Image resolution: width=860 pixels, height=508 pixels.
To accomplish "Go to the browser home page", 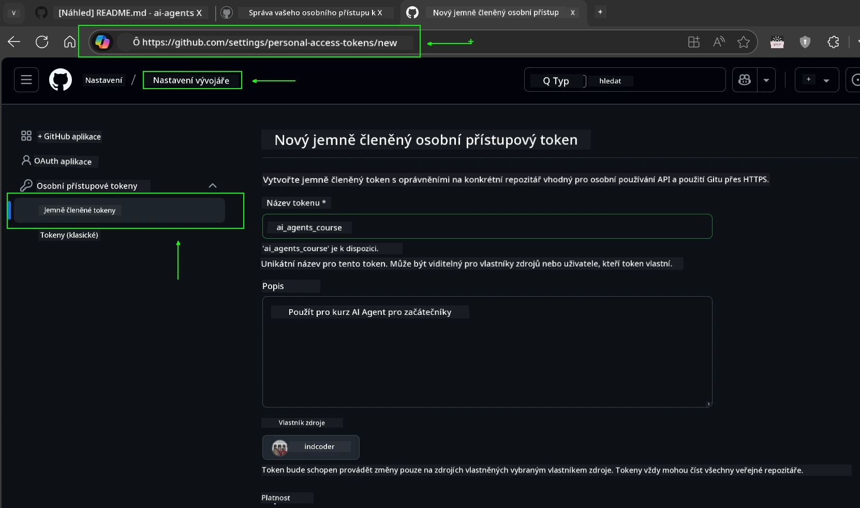I will (x=69, y=42).
